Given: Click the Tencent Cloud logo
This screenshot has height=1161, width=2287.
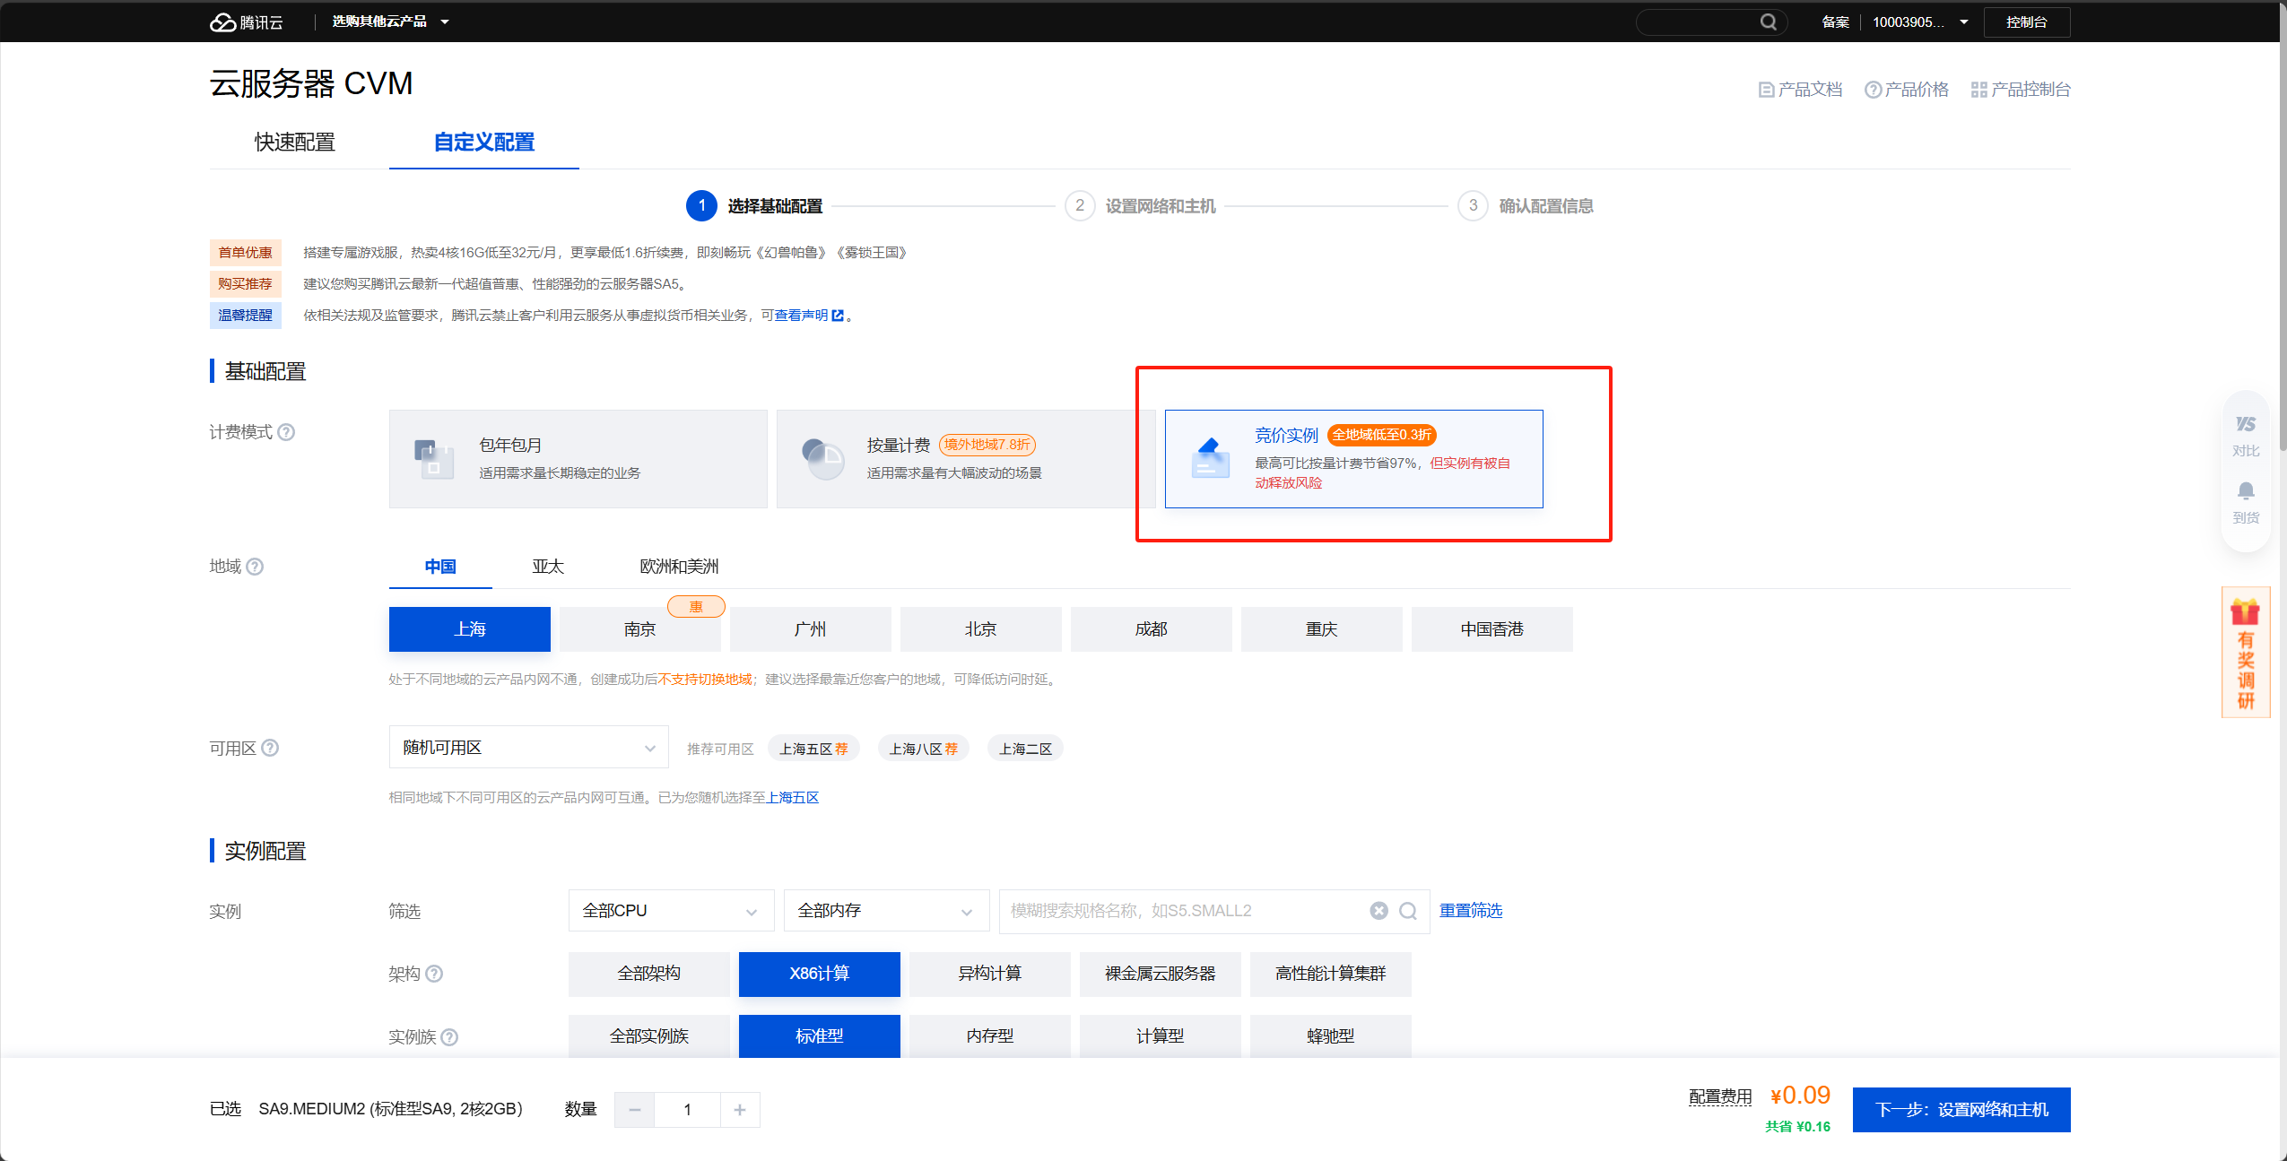Looking at the screenshot, I should [247, 22].
